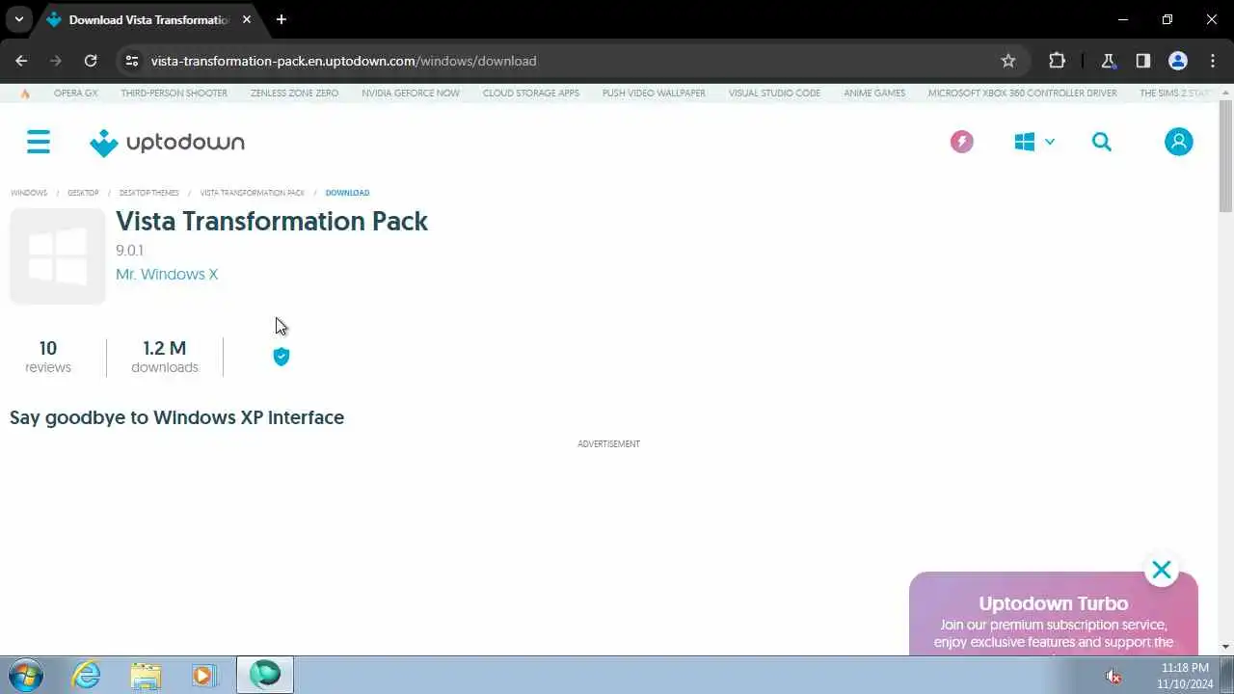This screenshot has height=694, width=1234.
Task: Open VISUAL STUDIO CODE trending link
Action: coord(774,93)
